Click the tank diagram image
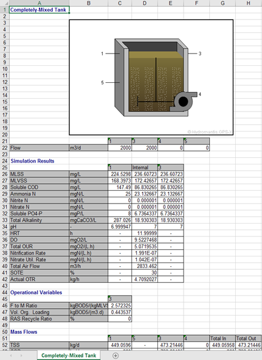This screenshot has height=360, width=262. tap(151, 77)
